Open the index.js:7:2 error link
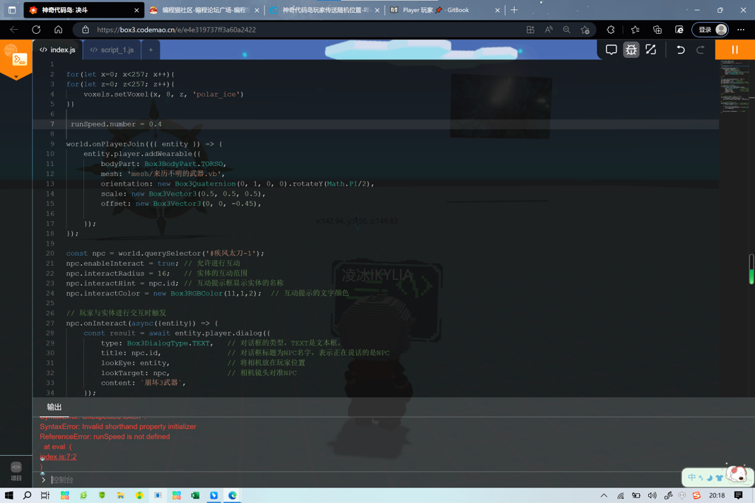Viewport: 755px width, 503px height. [x=58, y=457]
